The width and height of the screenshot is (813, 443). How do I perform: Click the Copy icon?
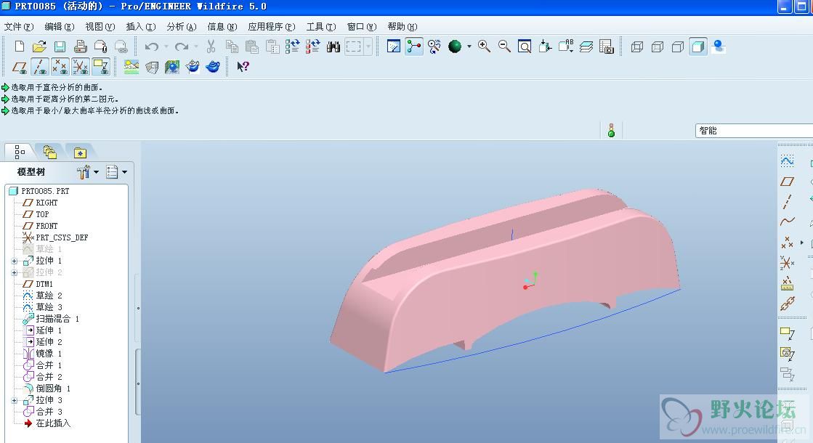click(232, 46)
